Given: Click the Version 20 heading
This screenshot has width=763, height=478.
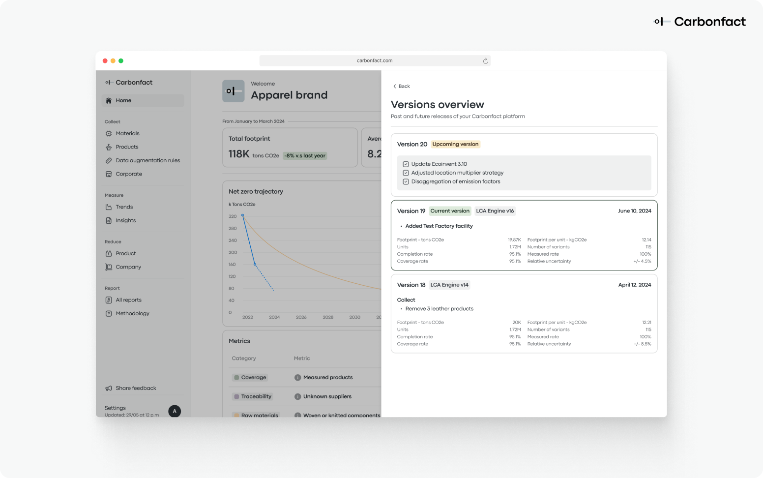Looking at the screenshot, I should pyautogui.click(x=412, y=144).
